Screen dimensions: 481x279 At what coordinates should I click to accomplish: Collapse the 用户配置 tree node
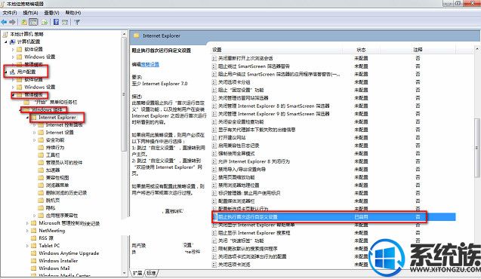(x=6, y=72)
